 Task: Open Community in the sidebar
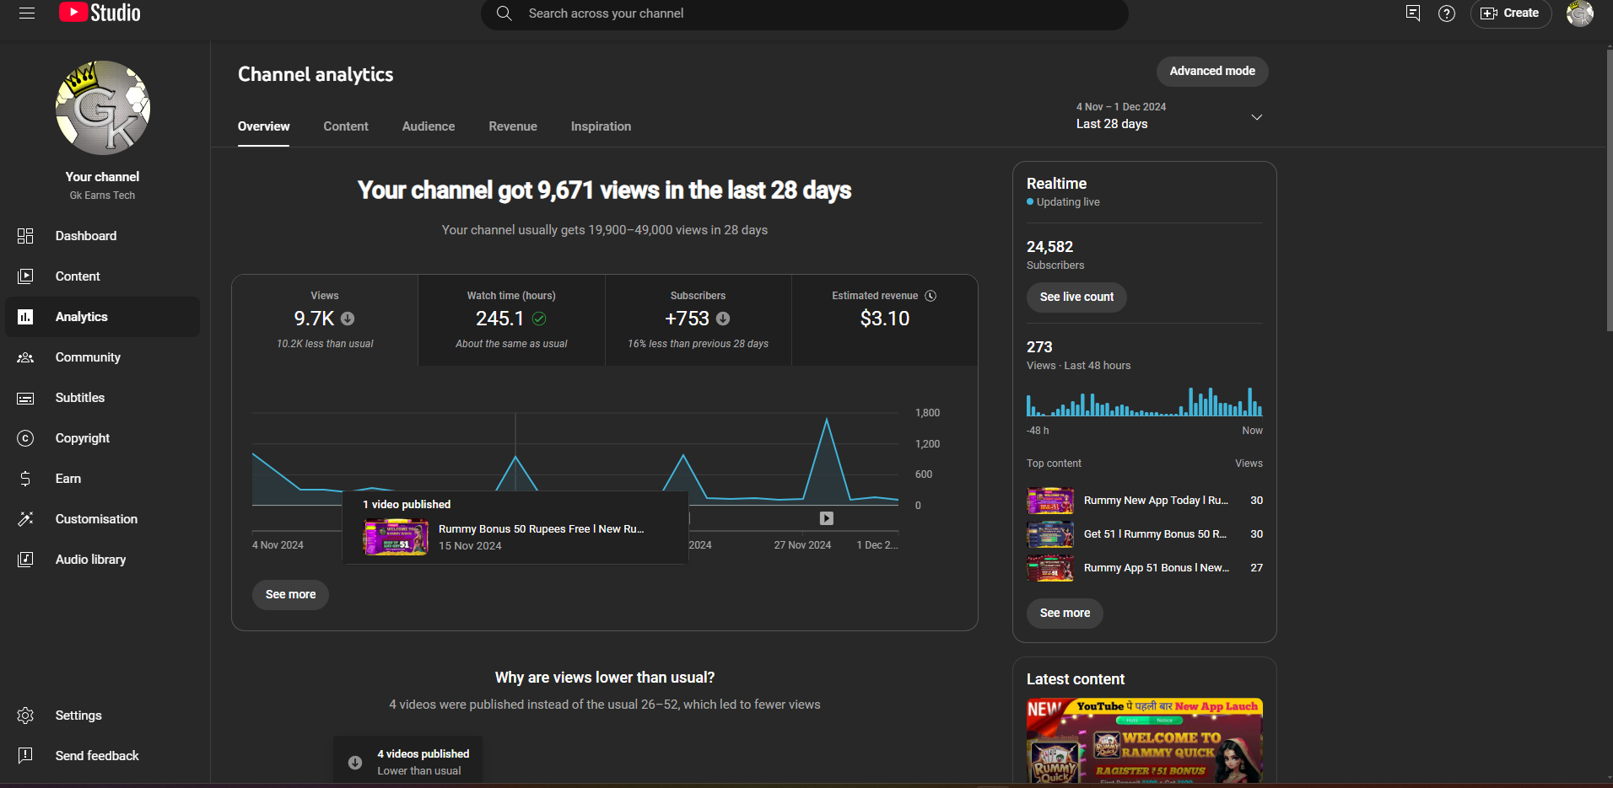[103, 357]
